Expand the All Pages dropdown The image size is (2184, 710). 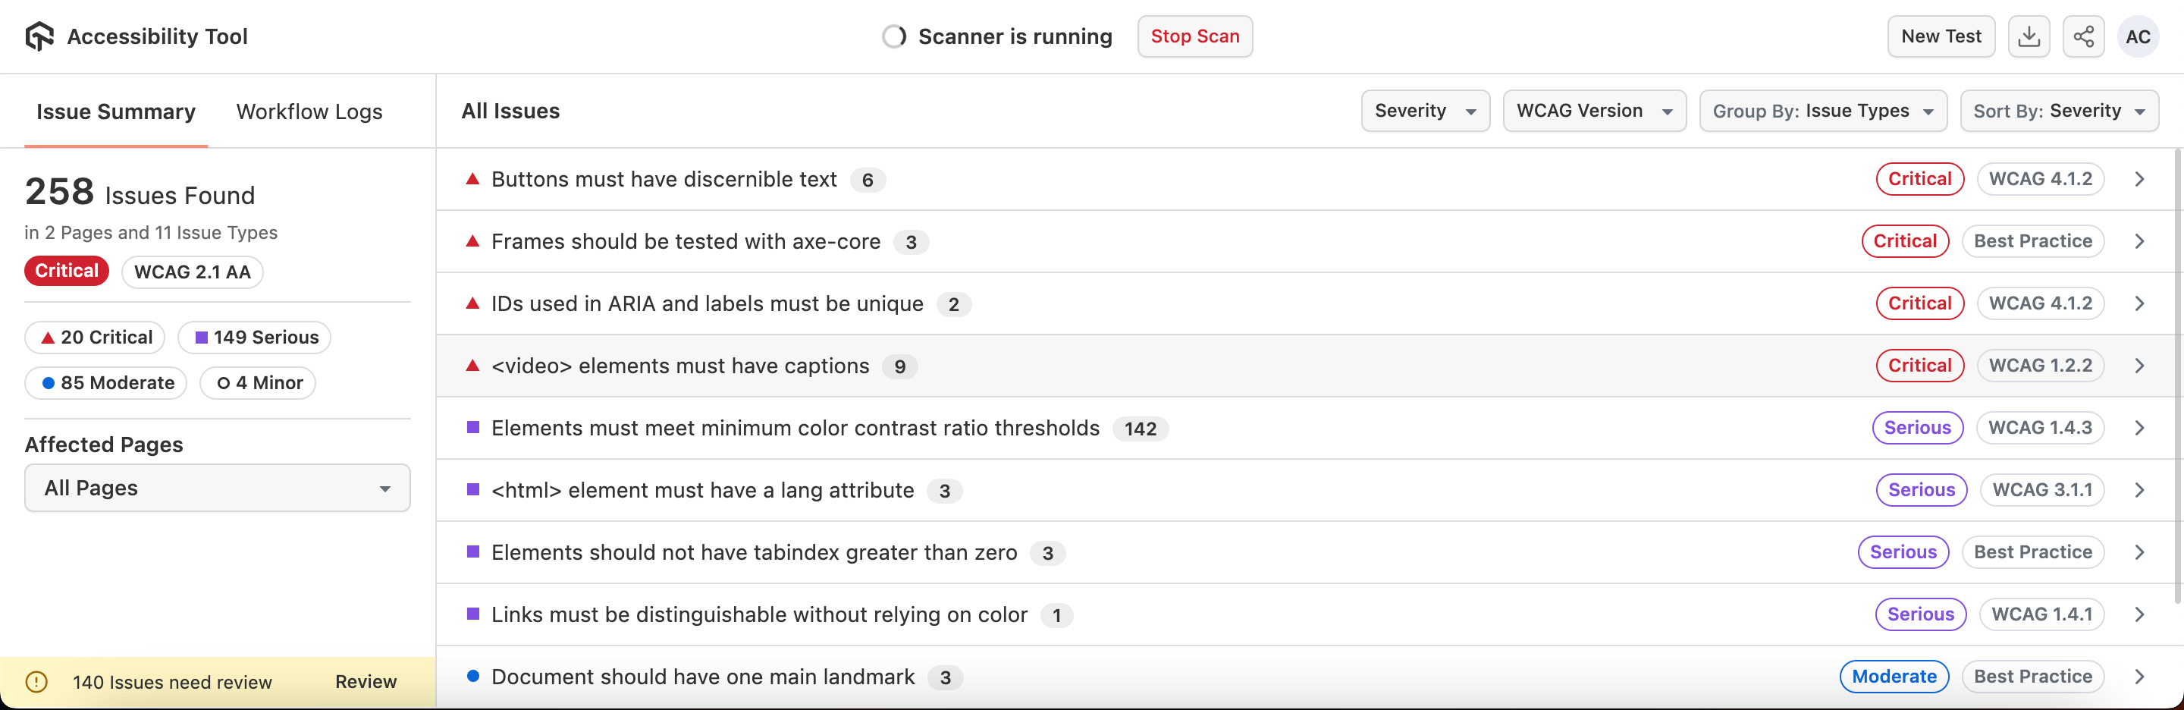click(217, 488)
